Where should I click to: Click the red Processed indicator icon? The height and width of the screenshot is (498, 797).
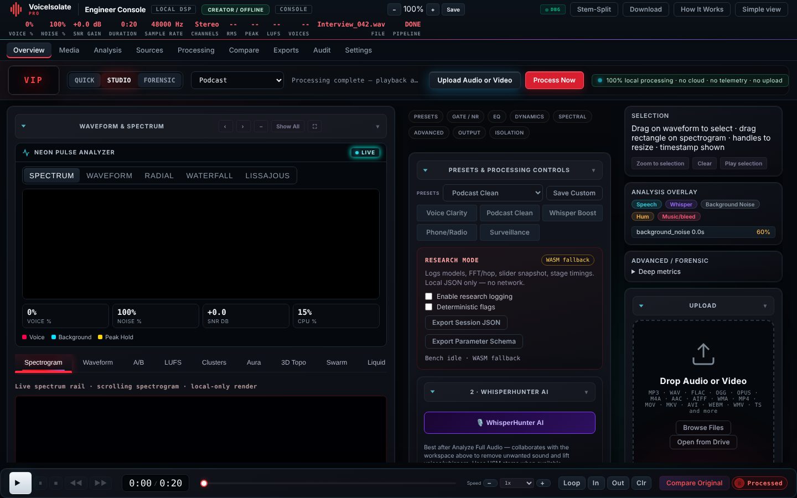[x=739, y=483]
